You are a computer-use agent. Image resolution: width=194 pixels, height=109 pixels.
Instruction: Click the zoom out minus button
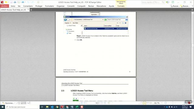pyautogui.click(x=166, y=103)
